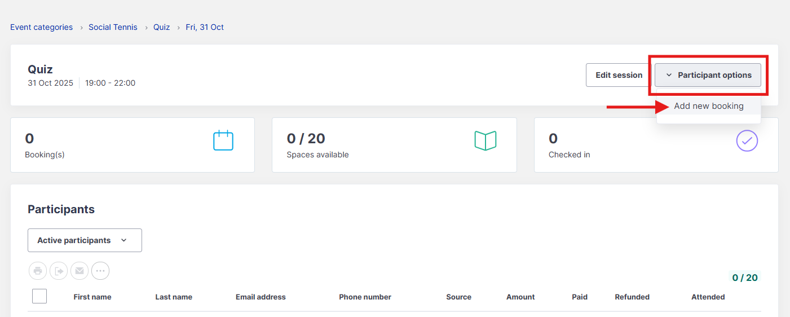Click the export participants icon
The width and height of the screenshot is (790, 317).
coord(59,271)
